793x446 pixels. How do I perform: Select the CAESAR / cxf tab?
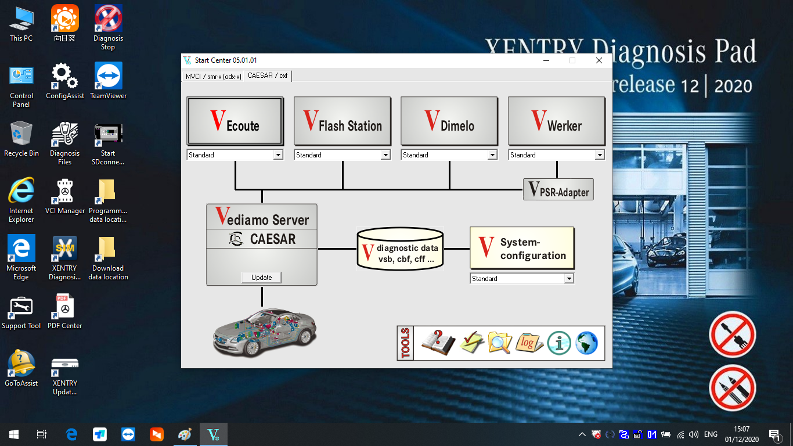[268, 75]
